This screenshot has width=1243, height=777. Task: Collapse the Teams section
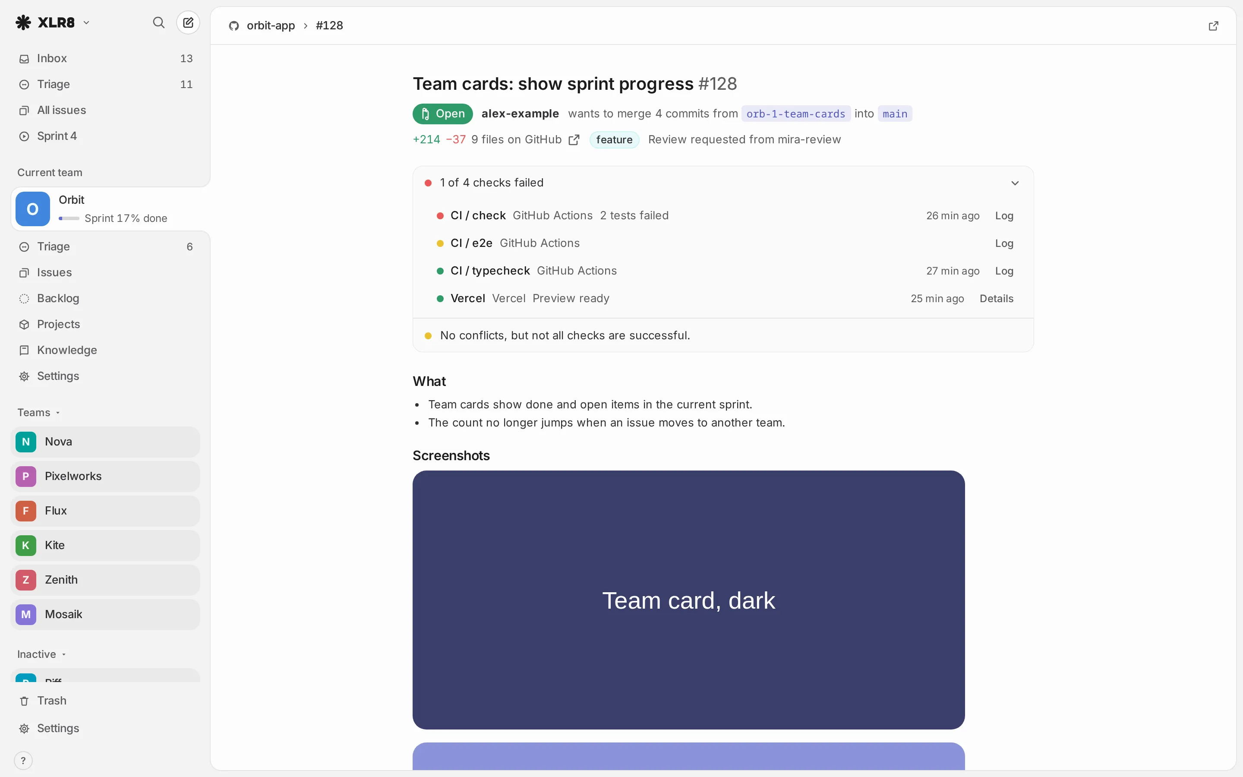(39, 413)
